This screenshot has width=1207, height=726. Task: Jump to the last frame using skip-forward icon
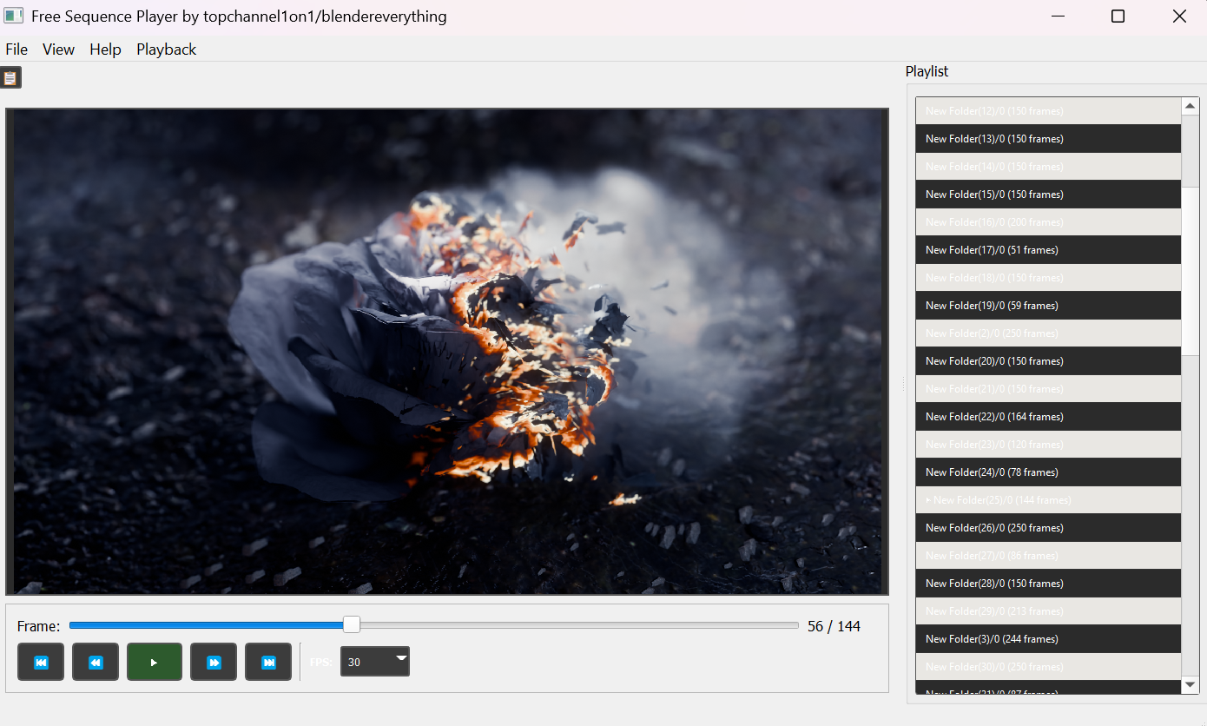pos(268,662)
